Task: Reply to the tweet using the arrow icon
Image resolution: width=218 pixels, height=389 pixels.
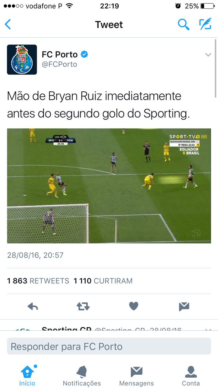Action: 33,306
